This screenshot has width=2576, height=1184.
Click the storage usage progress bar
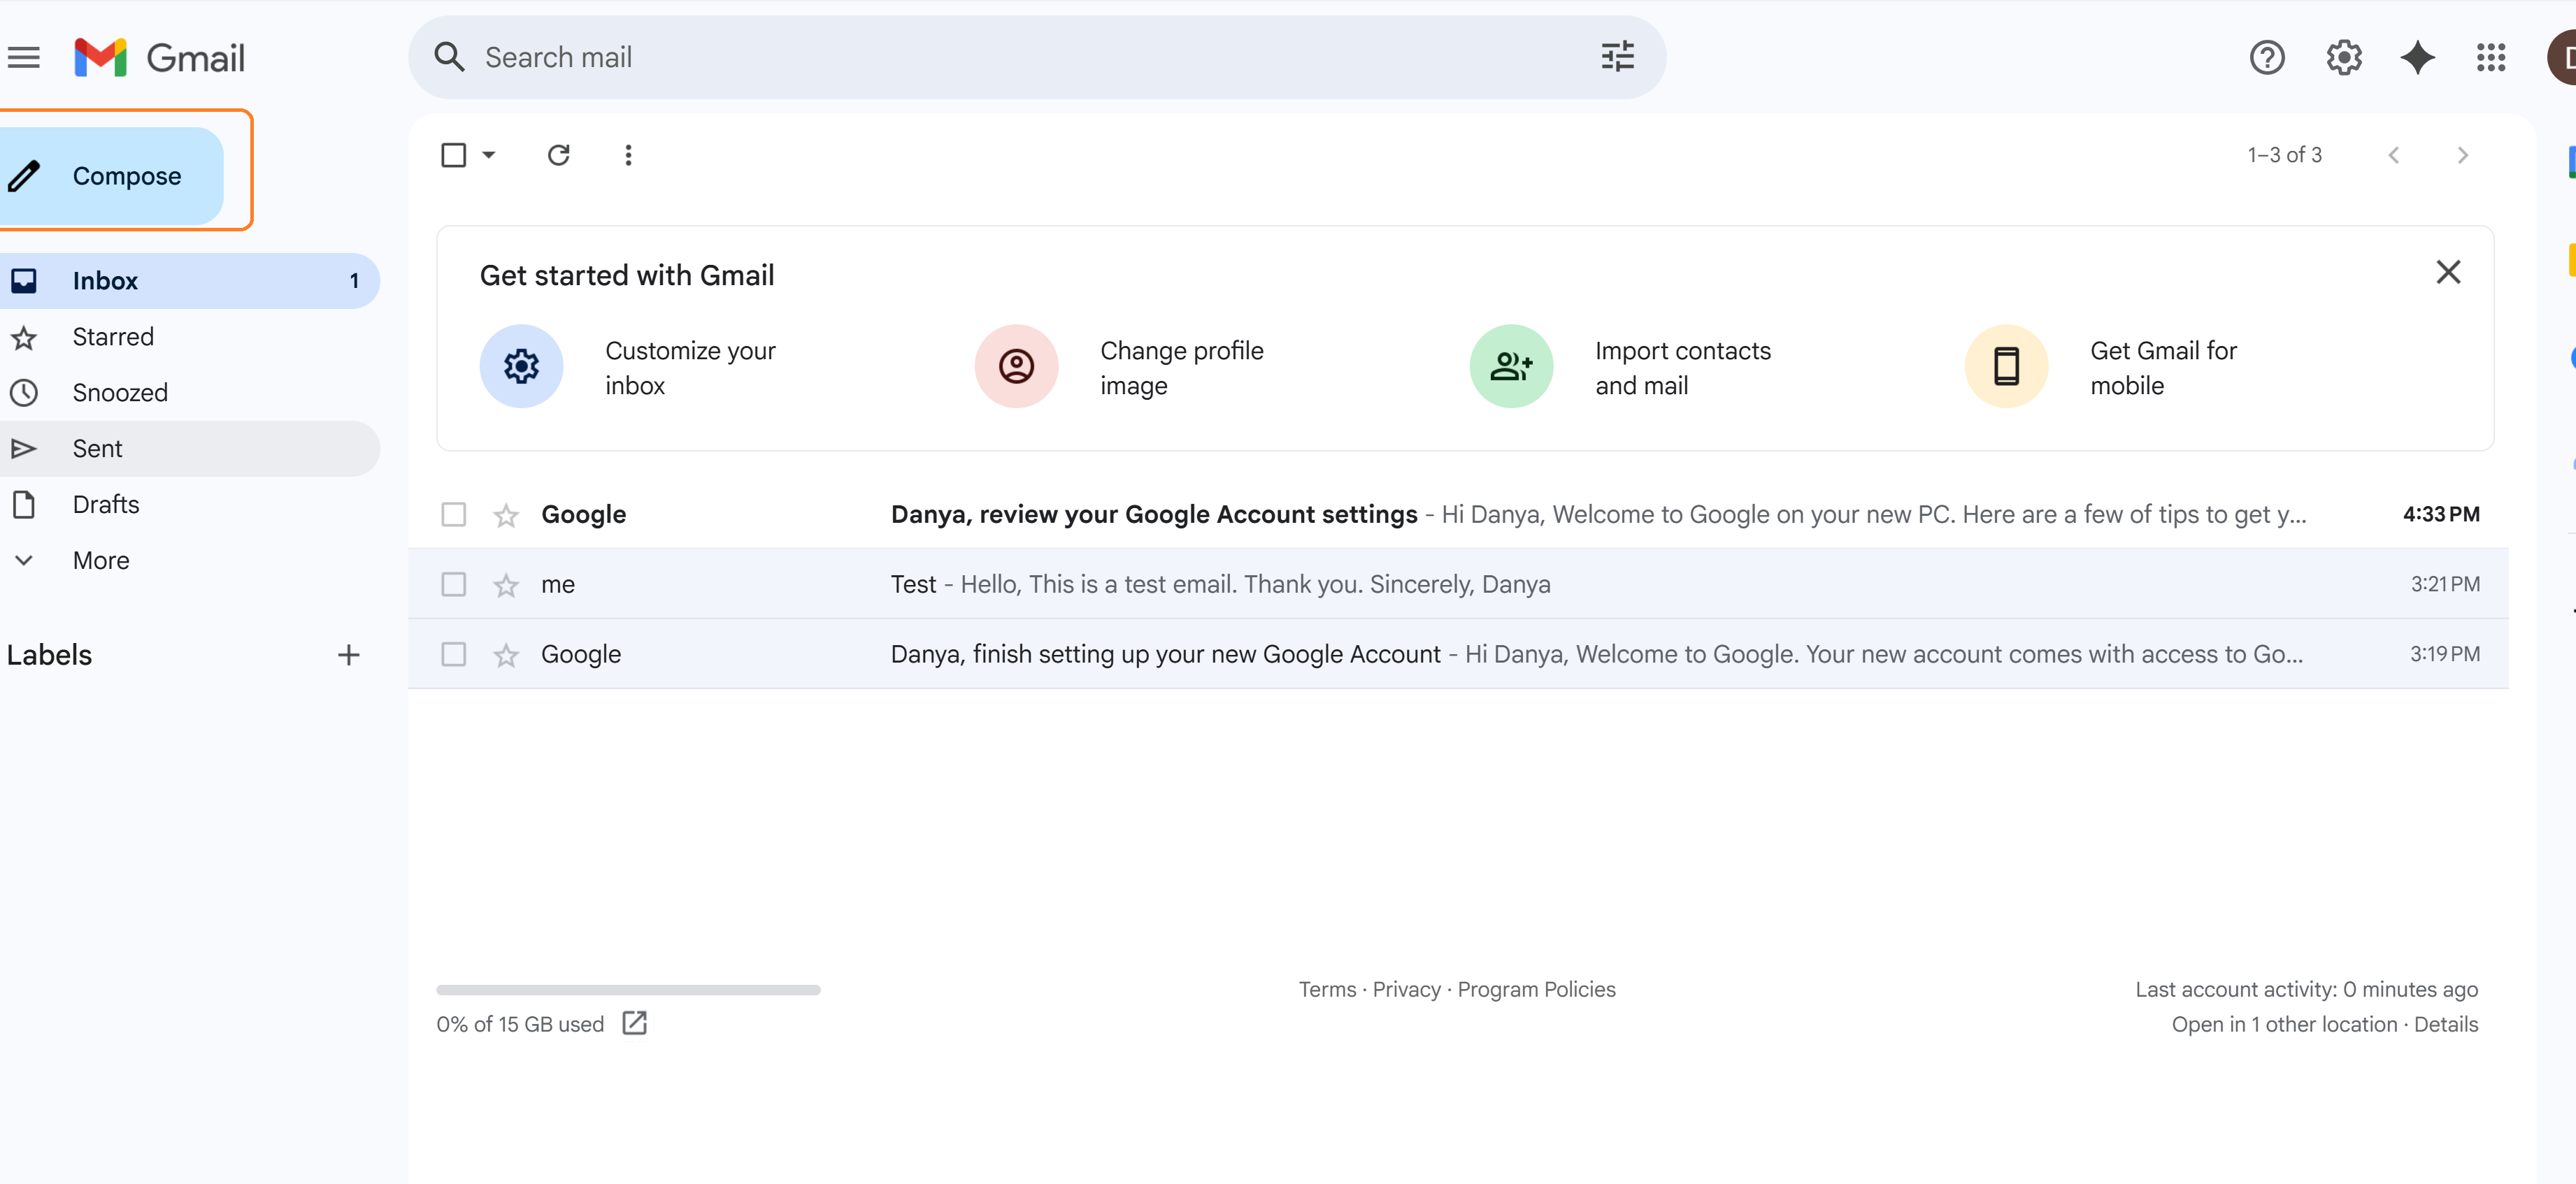click(628, 990)
